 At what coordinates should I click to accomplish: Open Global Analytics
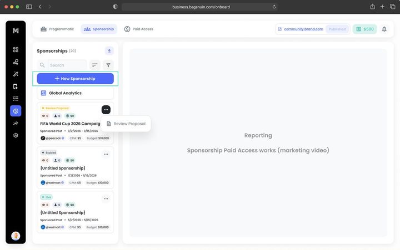point(75,93)
